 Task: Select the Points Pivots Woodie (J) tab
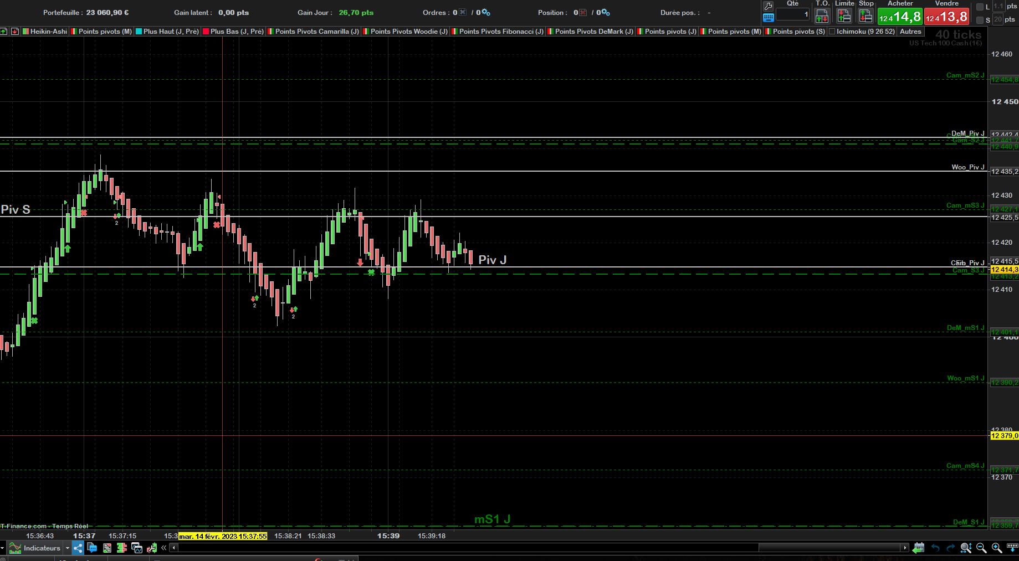[406, 32]
